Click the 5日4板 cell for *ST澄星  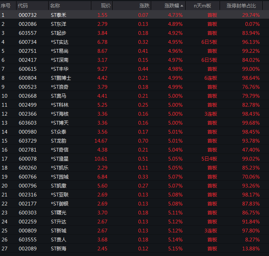(209, 159)
